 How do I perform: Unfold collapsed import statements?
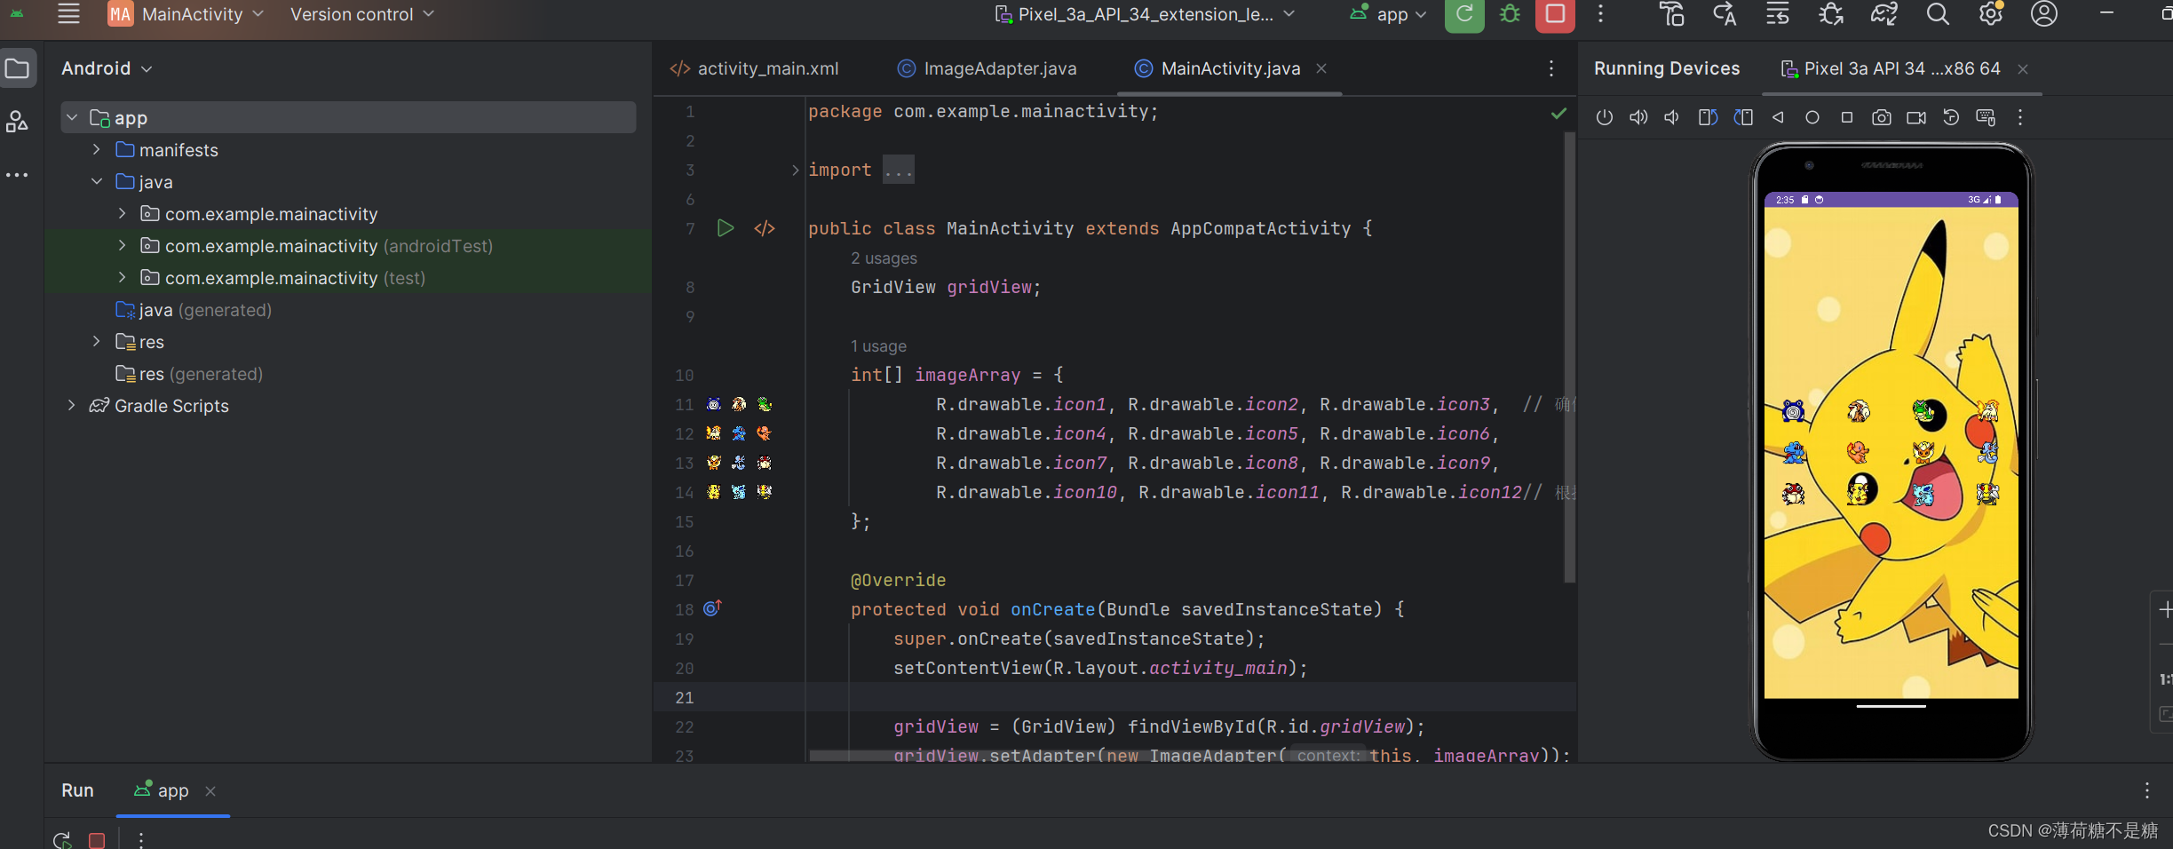796,170
